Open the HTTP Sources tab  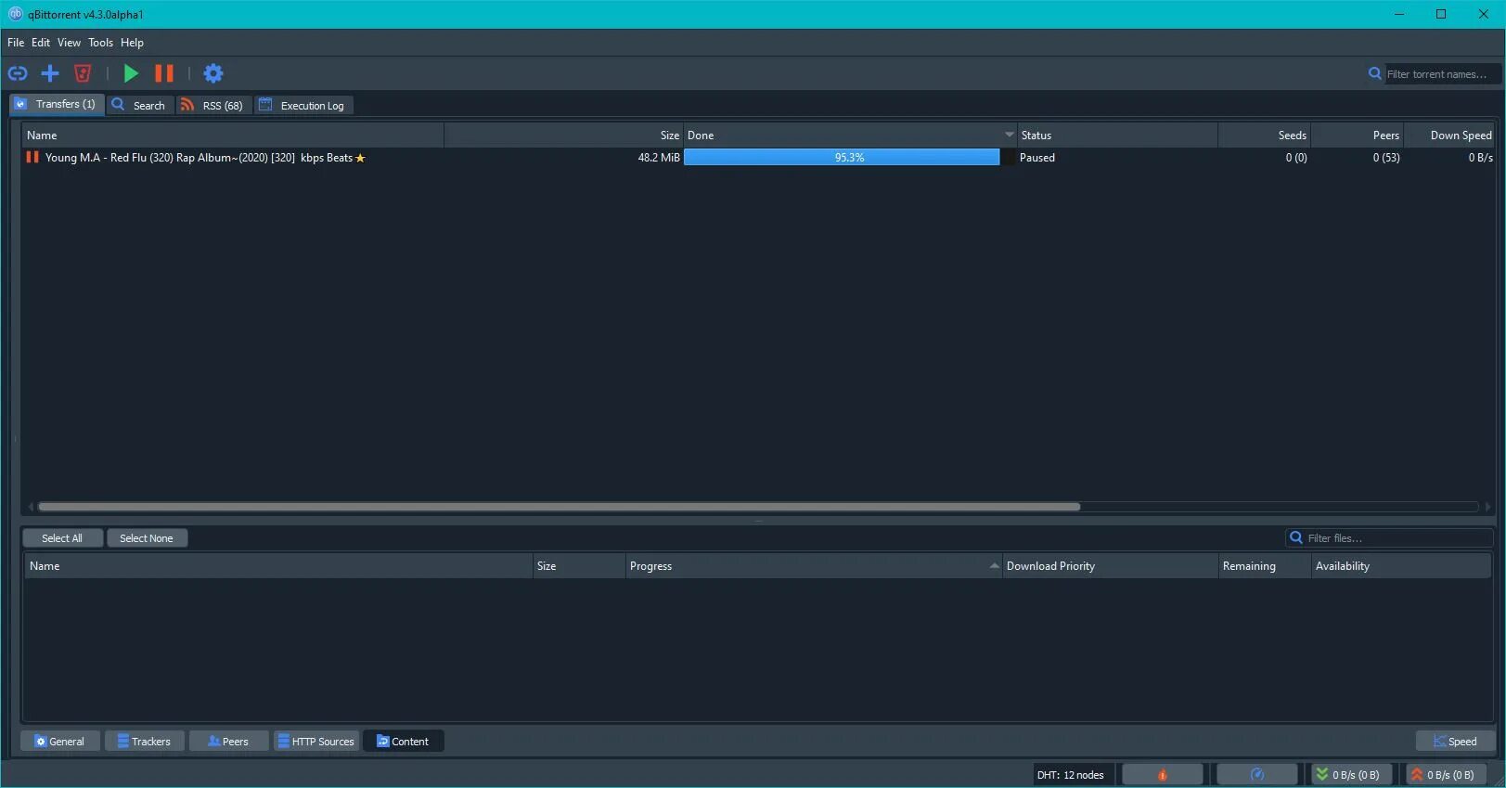(315, 742)
